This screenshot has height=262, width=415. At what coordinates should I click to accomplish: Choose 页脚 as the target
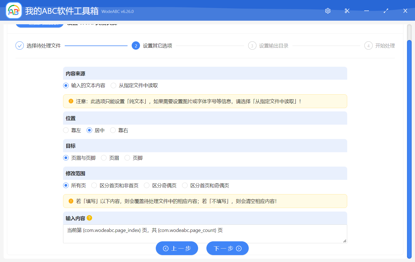click(x=127, y=158)
